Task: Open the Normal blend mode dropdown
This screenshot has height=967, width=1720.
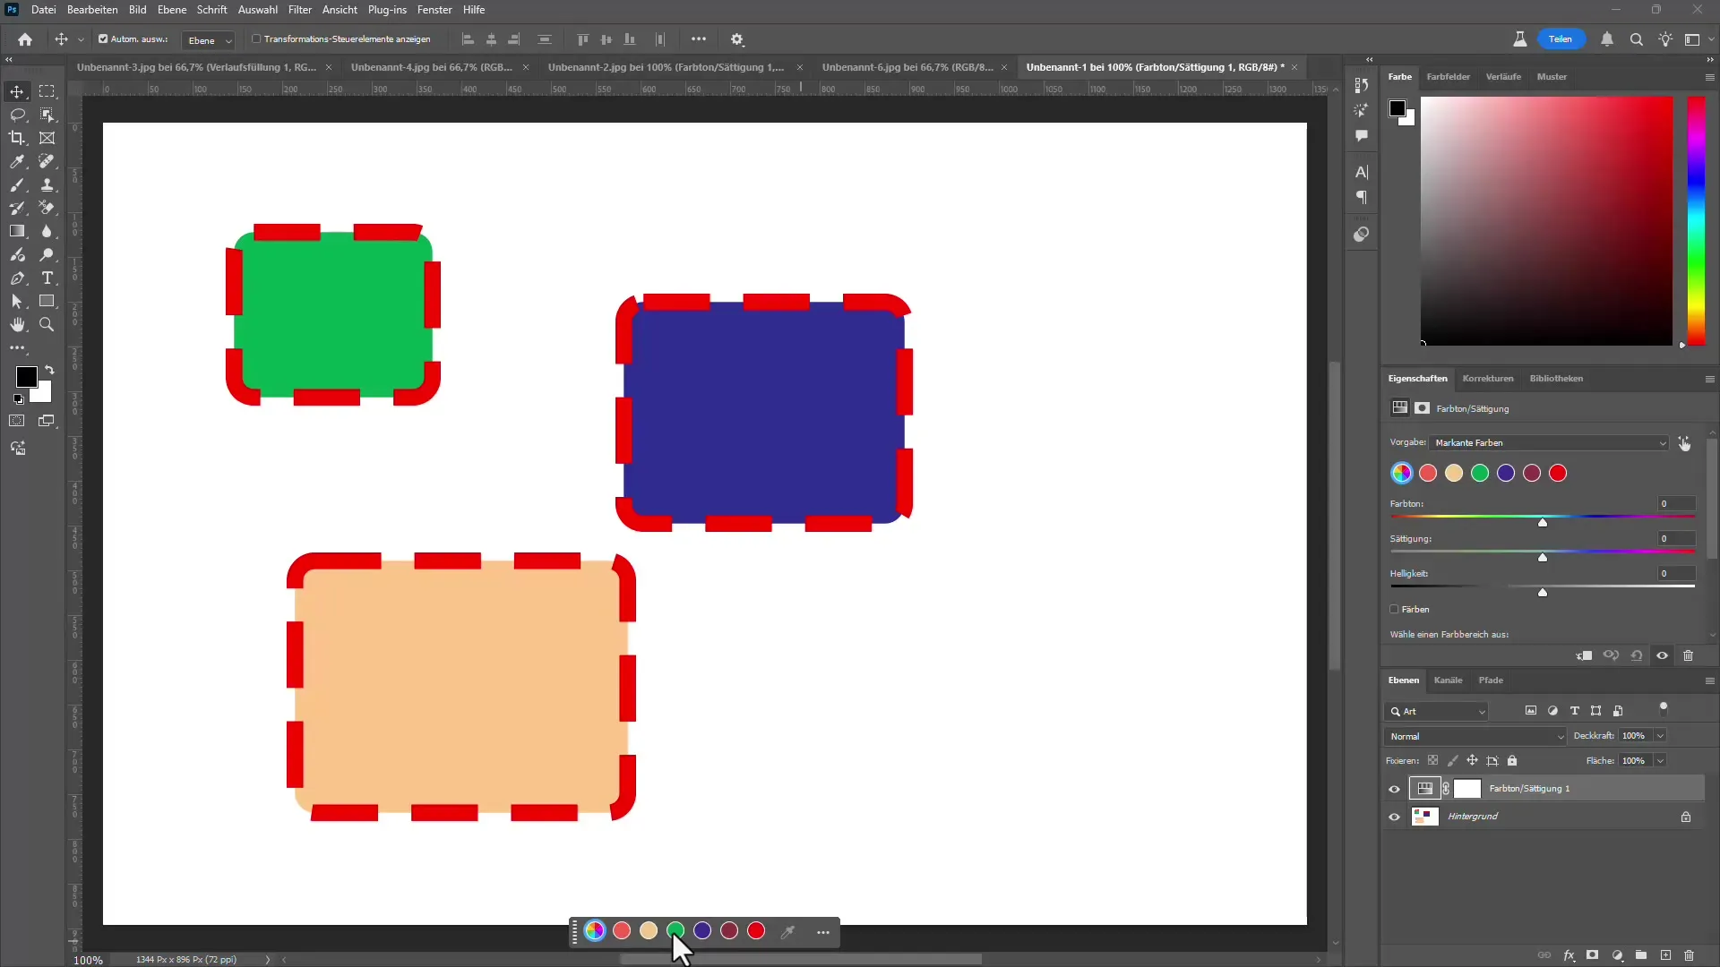Action: 1475,736
